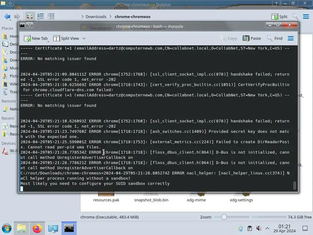
Task: Select Documents in Places panel
Action: point(10,52)
